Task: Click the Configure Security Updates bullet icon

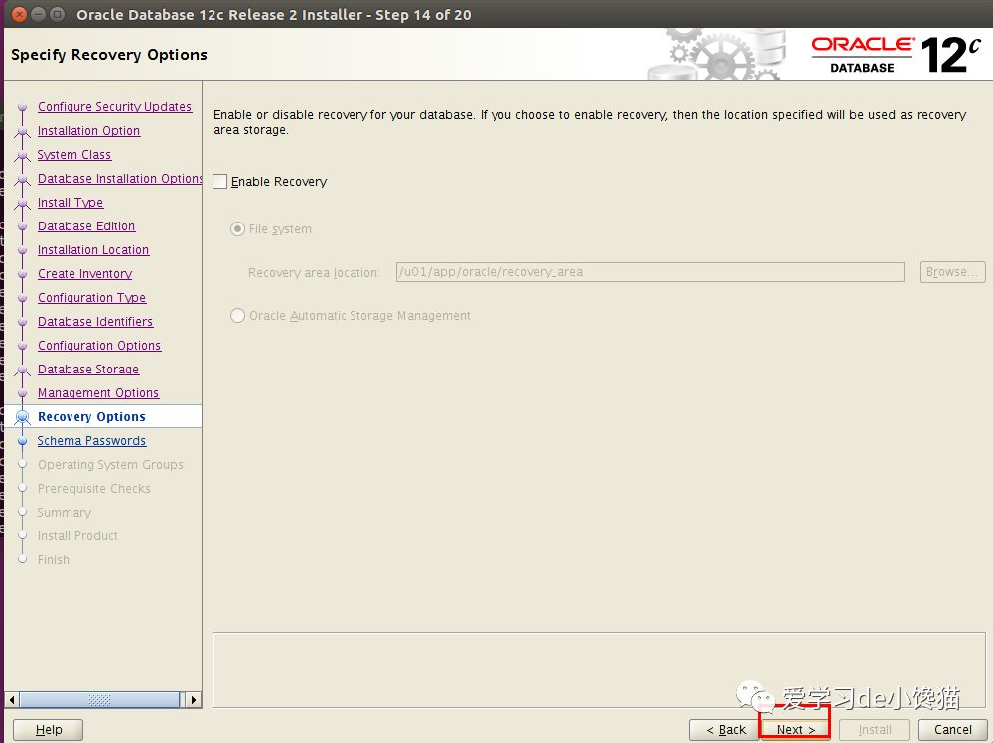Action: pos(23,107)
